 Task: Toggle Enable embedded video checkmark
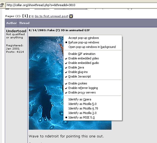click(x=93, y=58)
